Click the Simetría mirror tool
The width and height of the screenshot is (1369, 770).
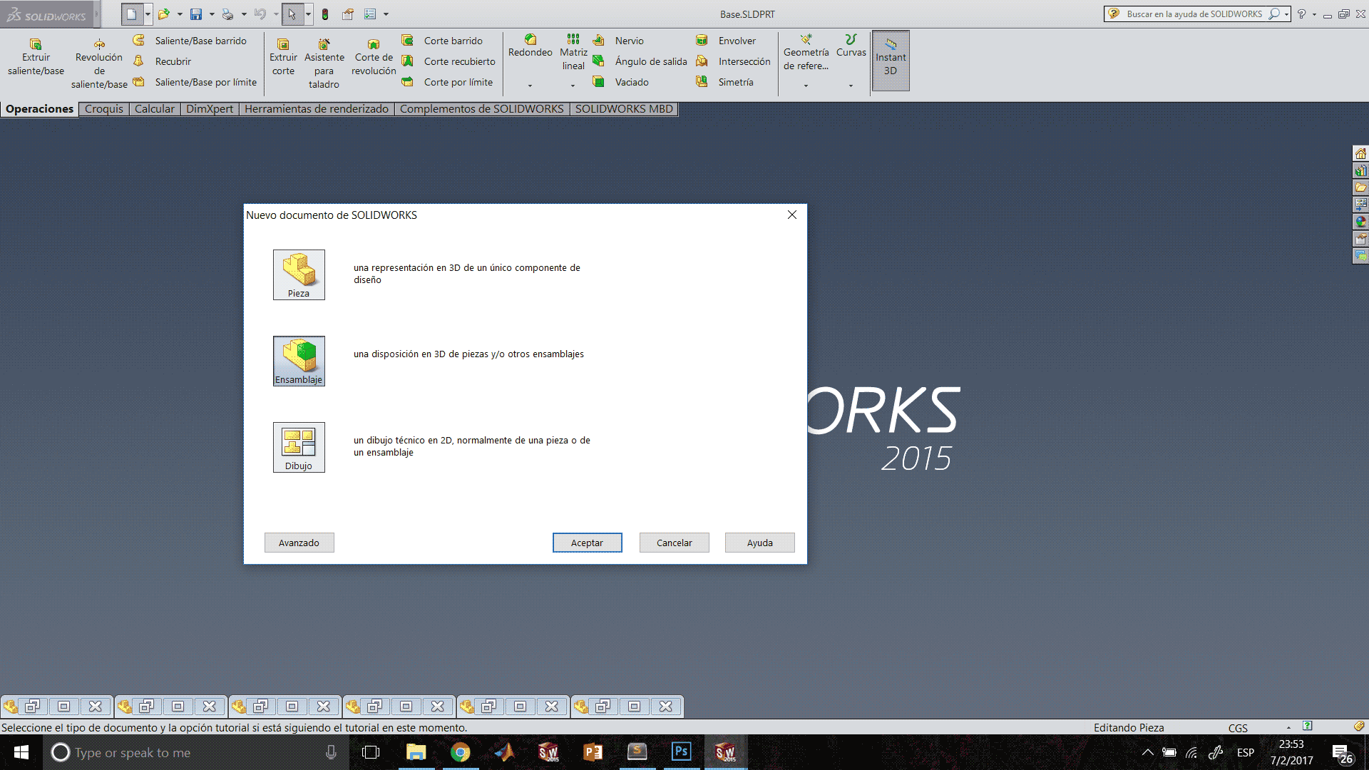coord(724,82)
